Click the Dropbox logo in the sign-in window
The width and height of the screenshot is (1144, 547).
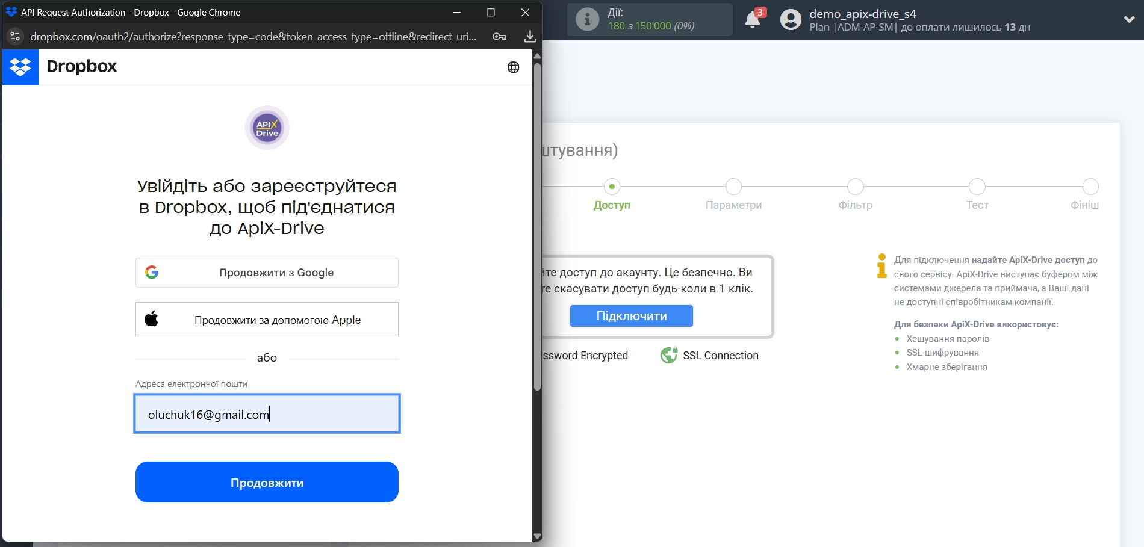(x=20, y=67)
